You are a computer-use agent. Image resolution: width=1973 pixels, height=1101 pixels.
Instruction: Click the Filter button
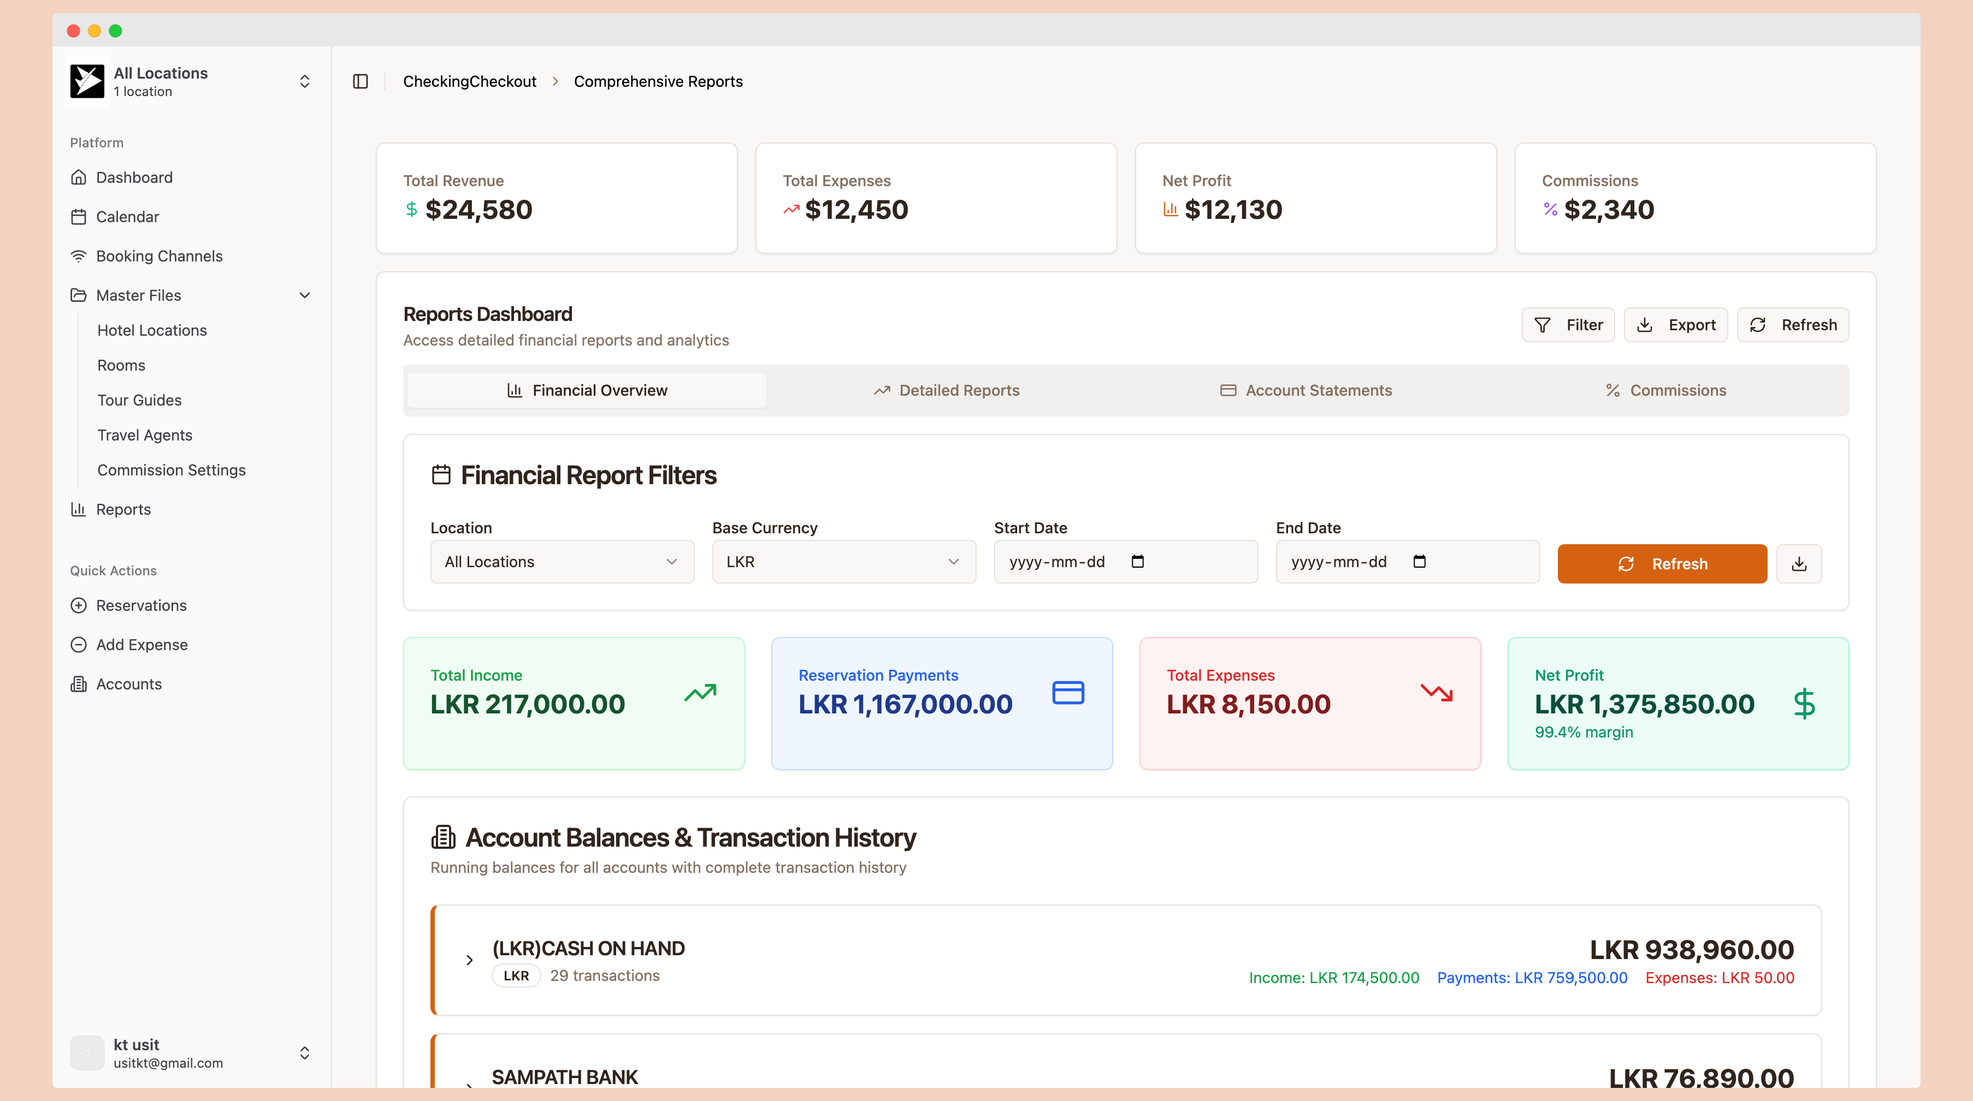pos(1568,325)
